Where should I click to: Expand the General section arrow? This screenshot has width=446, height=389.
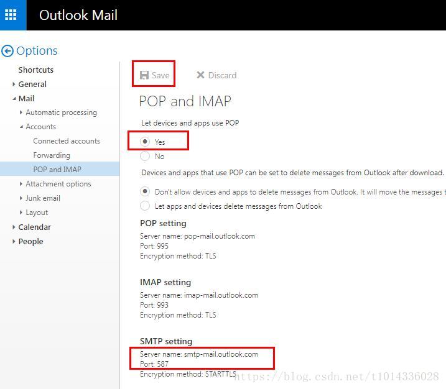(x=14, y=84)
